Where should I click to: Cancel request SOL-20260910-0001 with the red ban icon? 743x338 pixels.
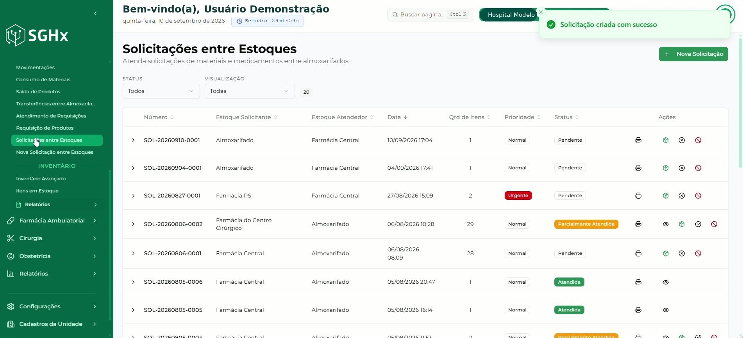pyautogui.click(x=698, y=140)
